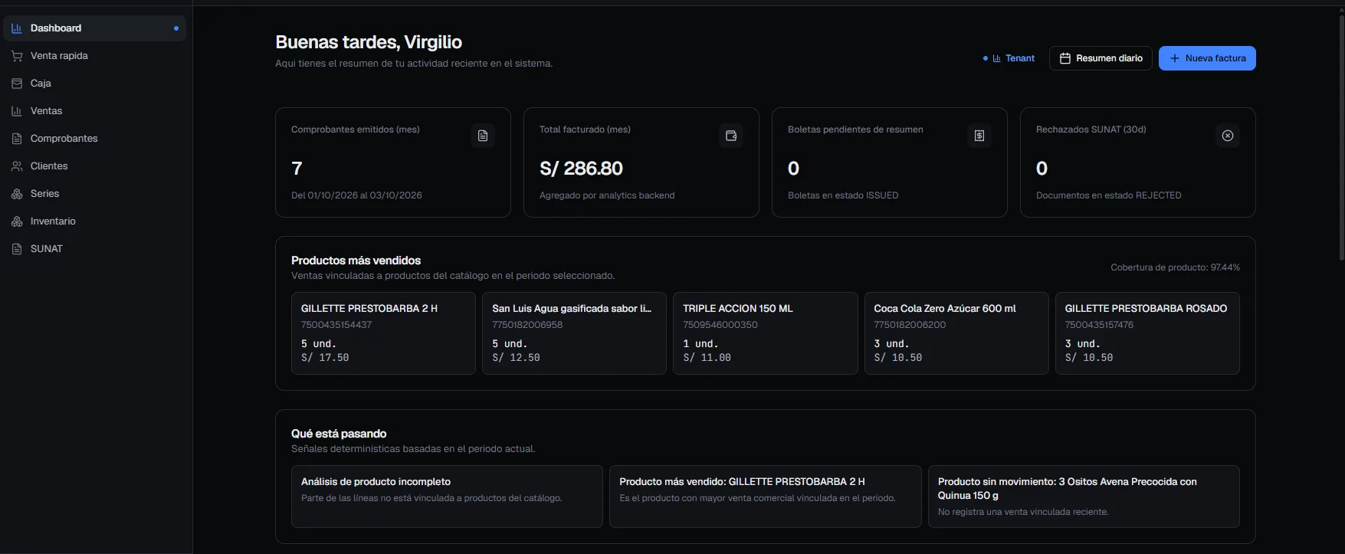Screen dimensions: 1345x554
Task: Click the Cobertura de producto: 97.44% text
Action: pyautogui.click(x=1175, y=267)
